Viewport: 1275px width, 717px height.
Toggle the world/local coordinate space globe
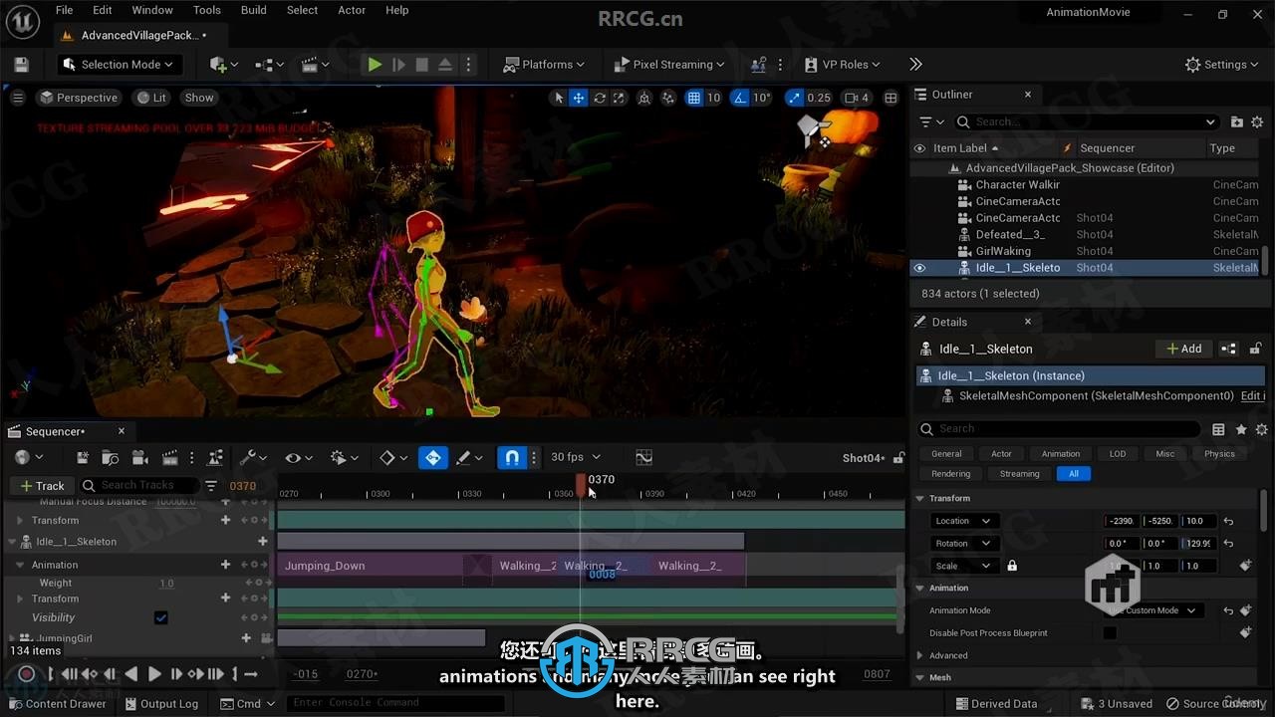point(645,98)
